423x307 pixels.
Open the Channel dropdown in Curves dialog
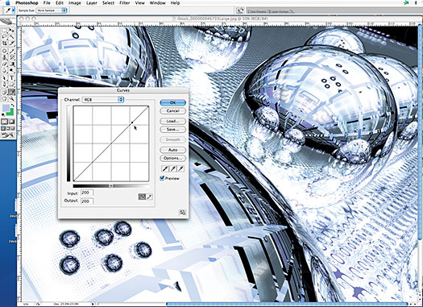point(103,100)
